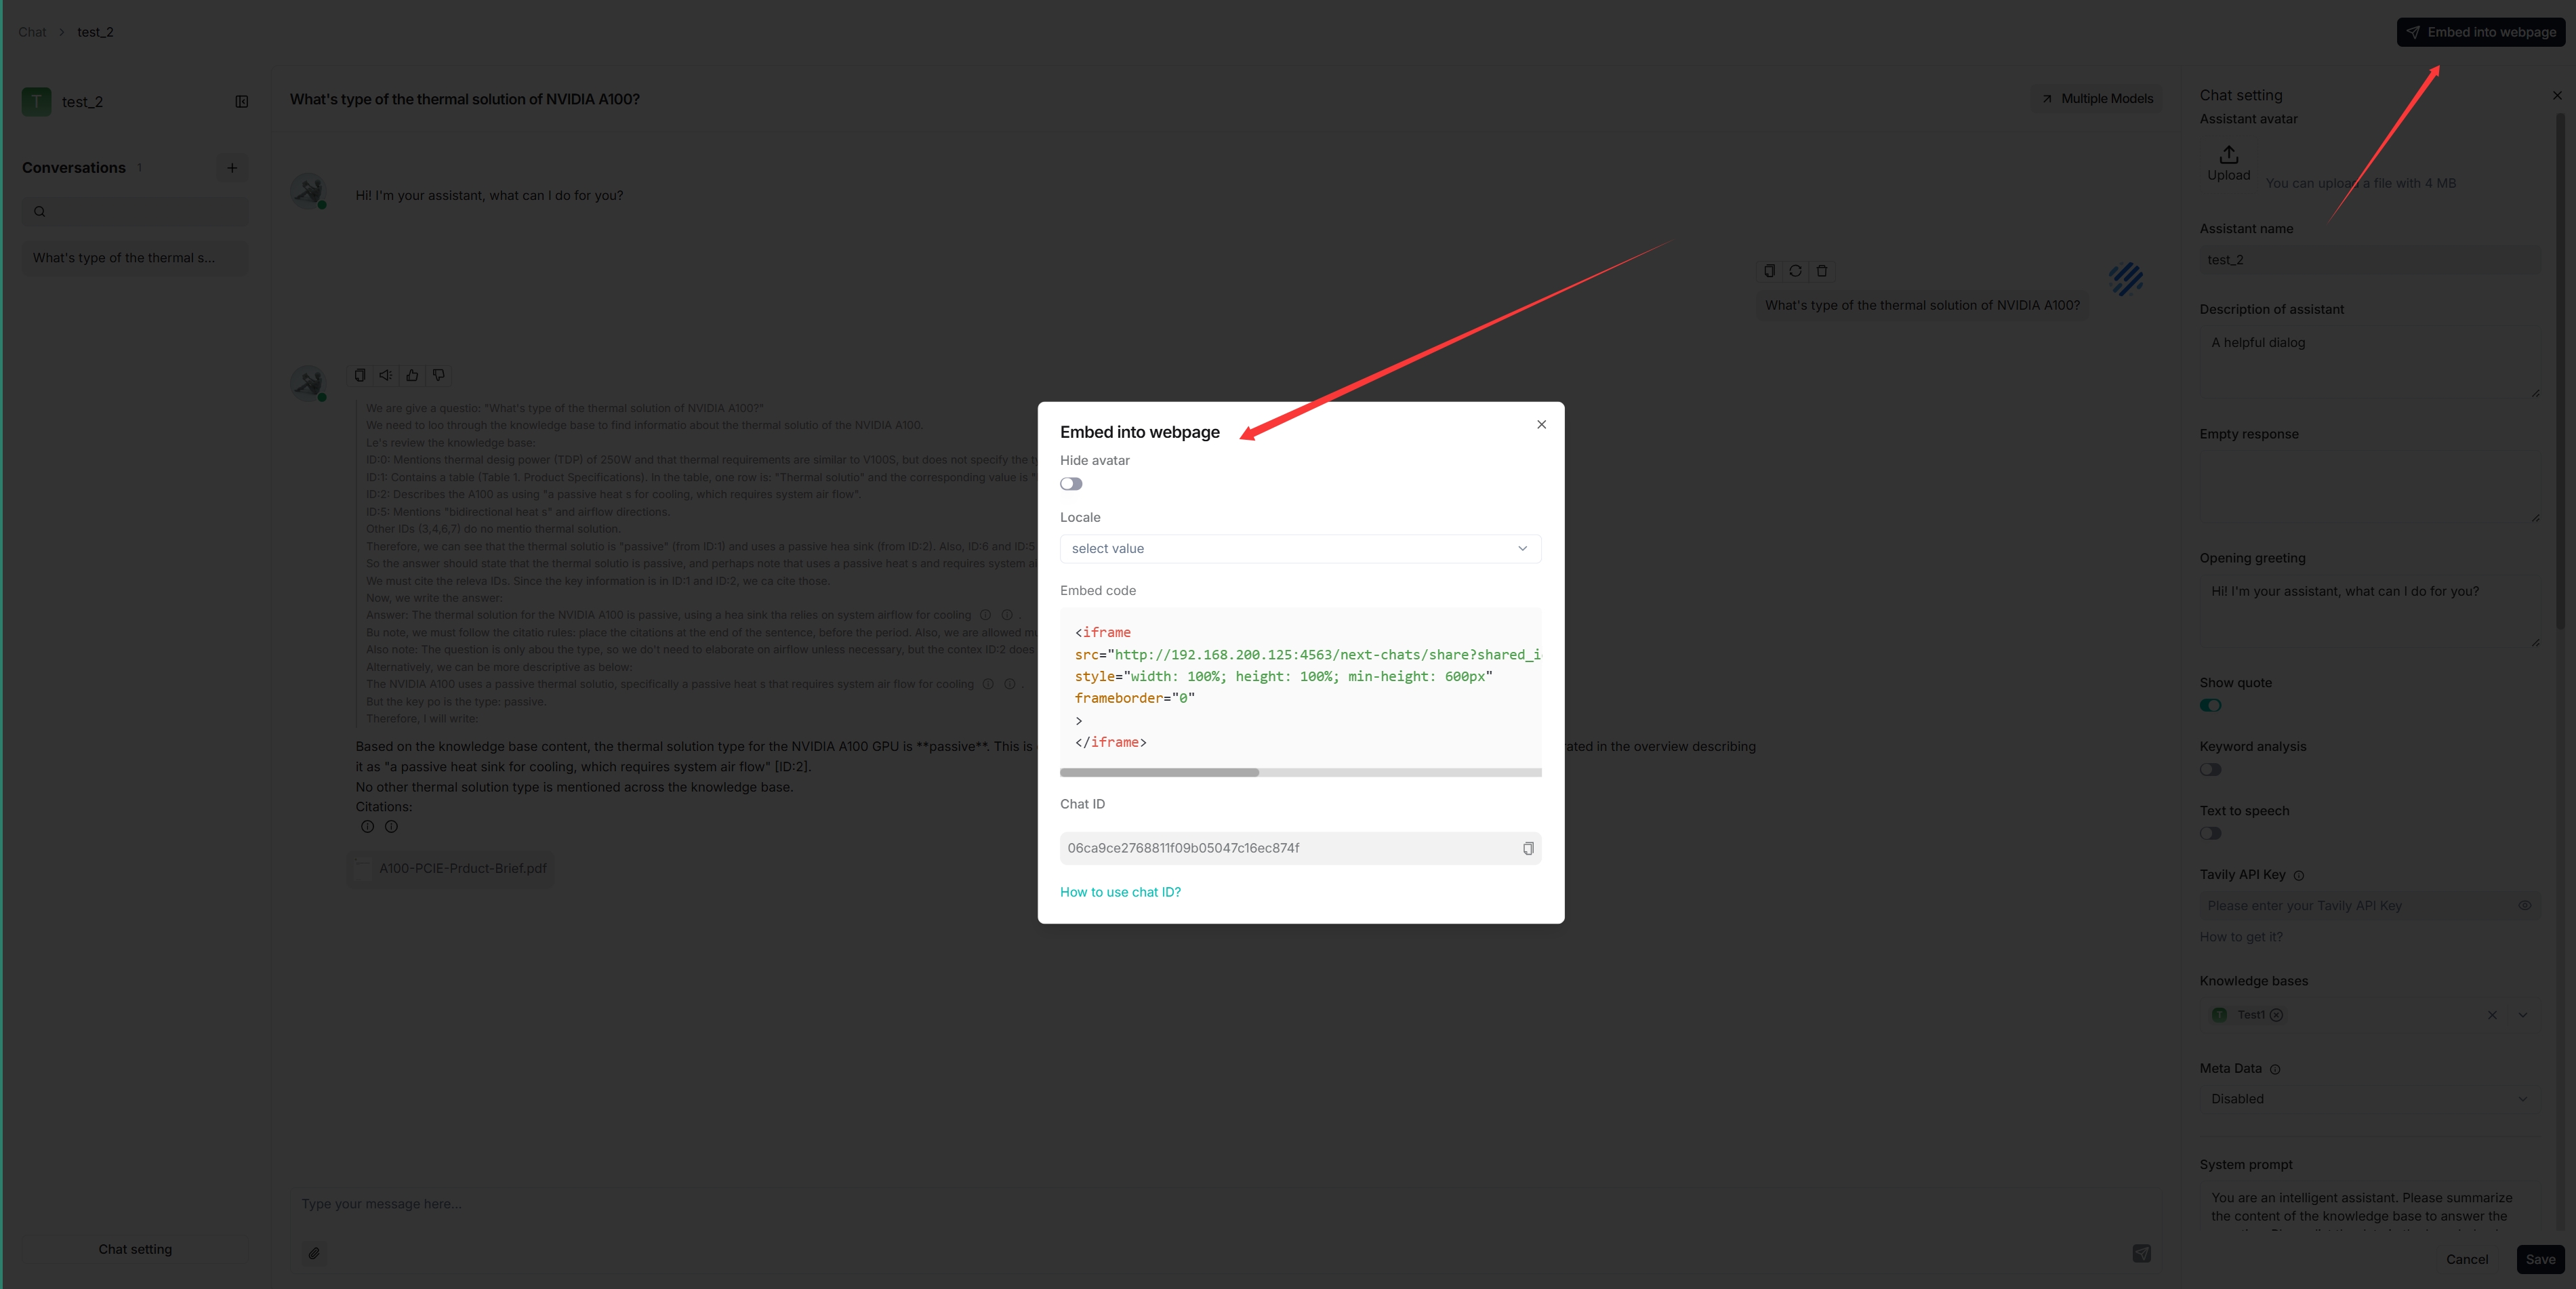This screenshot has width=2576, height=1289.
Task: Delete the user question message
Action: tap(1822, 271)
